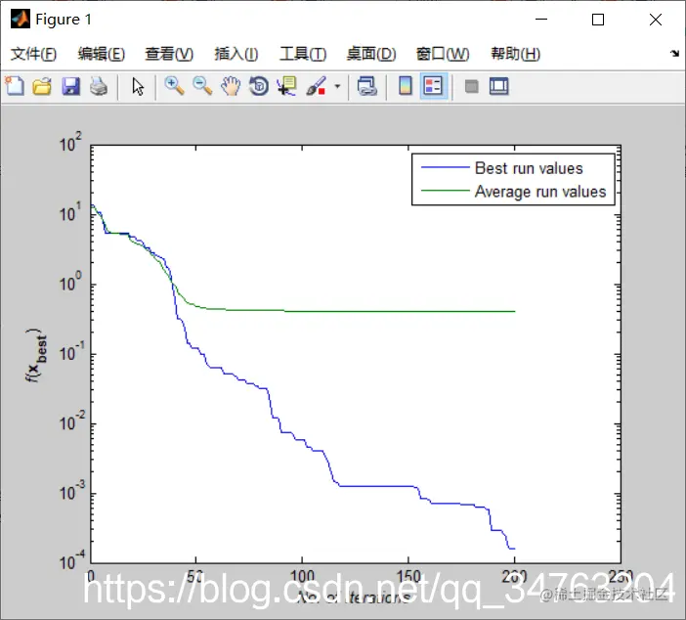Open the 工具(T) menu
Viewport: 686px width, 620px height.
[x=303, y=54]
